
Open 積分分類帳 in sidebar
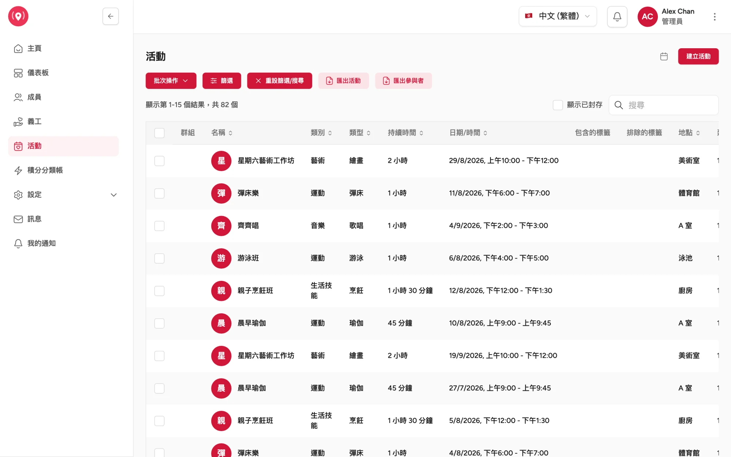point(63,170)
